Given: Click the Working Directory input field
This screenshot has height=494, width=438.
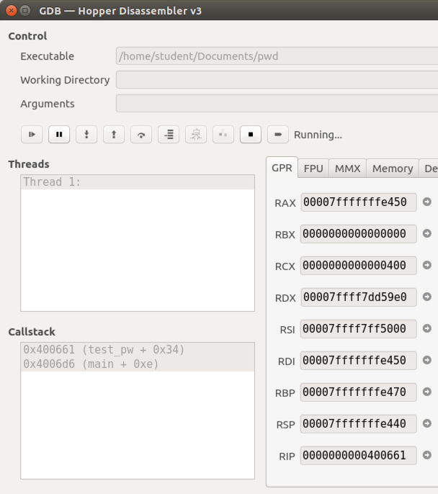Looking at the screenshot, I should (x=277, y=80).
